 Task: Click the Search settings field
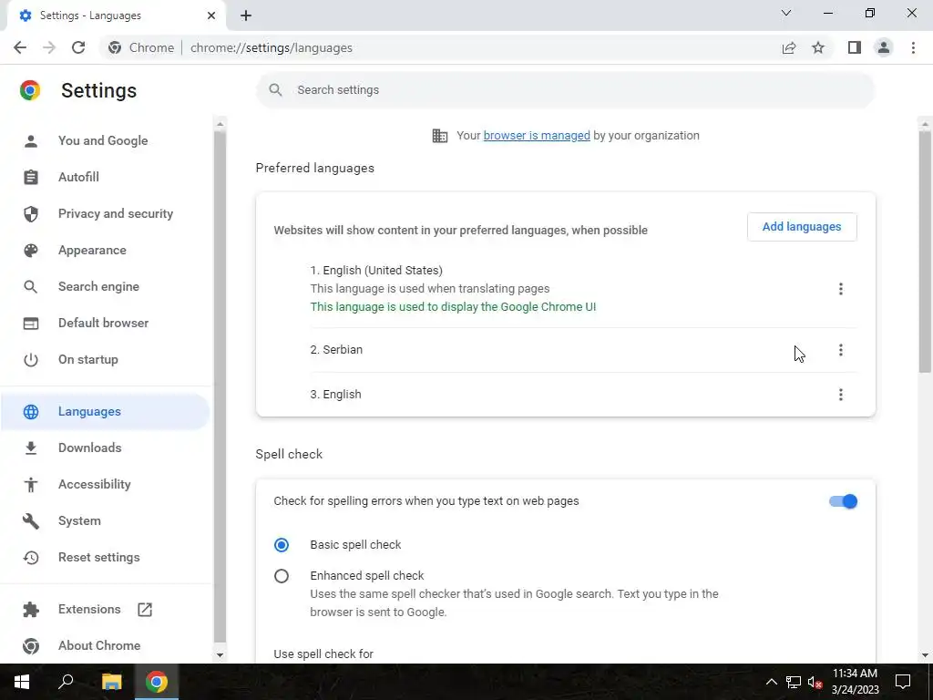pos(565,90)
